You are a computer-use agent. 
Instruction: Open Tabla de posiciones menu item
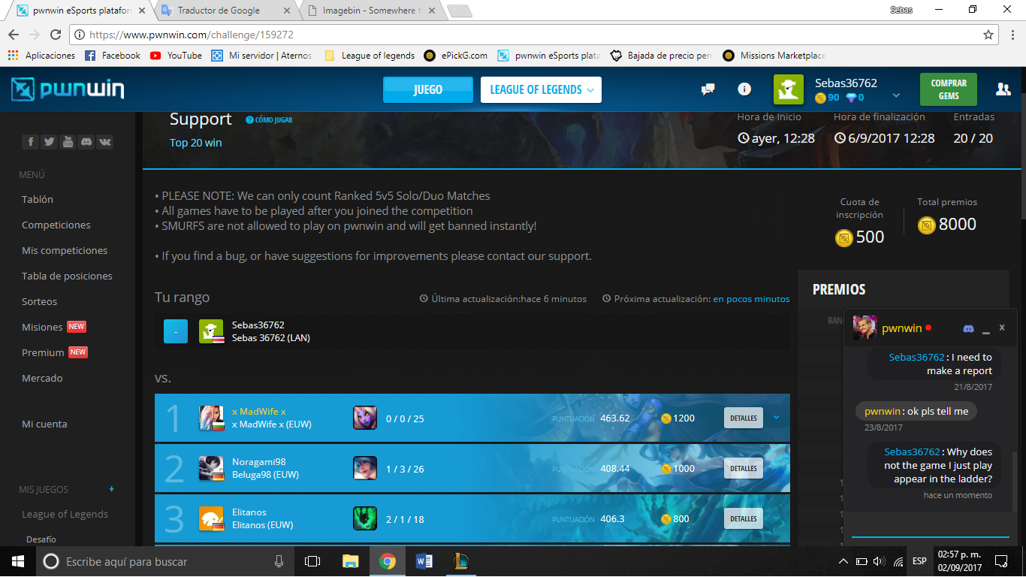click(x=67, y=276)
